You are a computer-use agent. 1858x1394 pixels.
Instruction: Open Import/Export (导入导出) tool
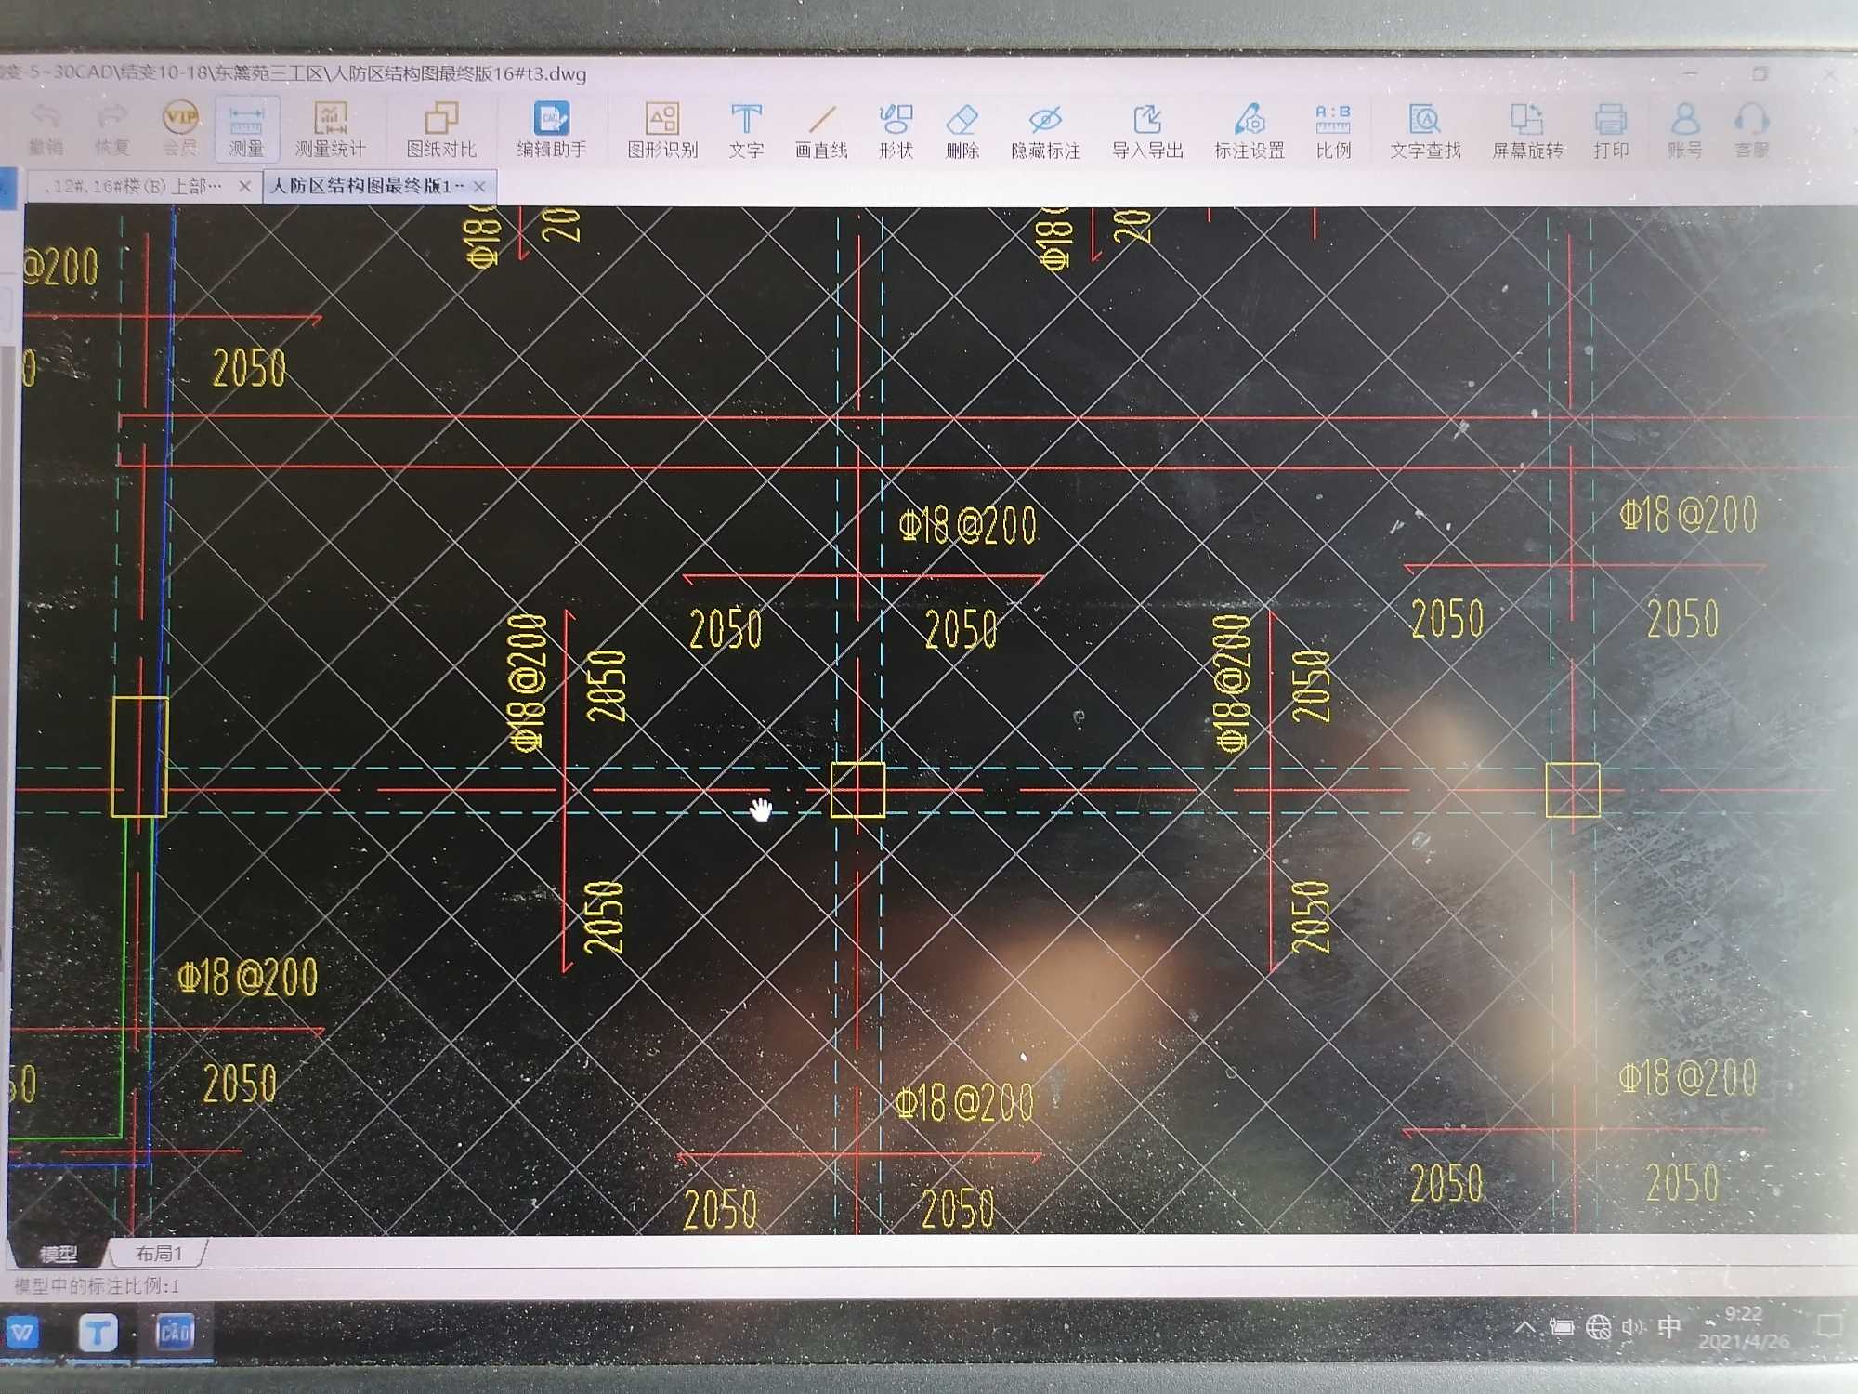[x=1147, y=132]
